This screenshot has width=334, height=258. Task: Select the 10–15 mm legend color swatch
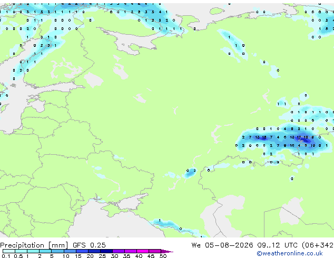[x=70, y=251]
